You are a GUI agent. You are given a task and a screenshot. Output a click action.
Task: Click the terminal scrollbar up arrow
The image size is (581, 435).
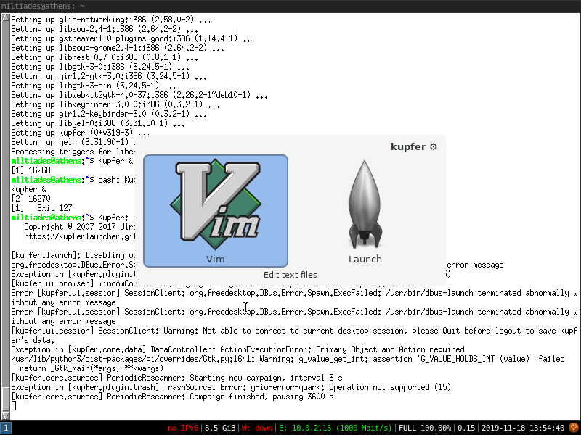coord(6,17)
